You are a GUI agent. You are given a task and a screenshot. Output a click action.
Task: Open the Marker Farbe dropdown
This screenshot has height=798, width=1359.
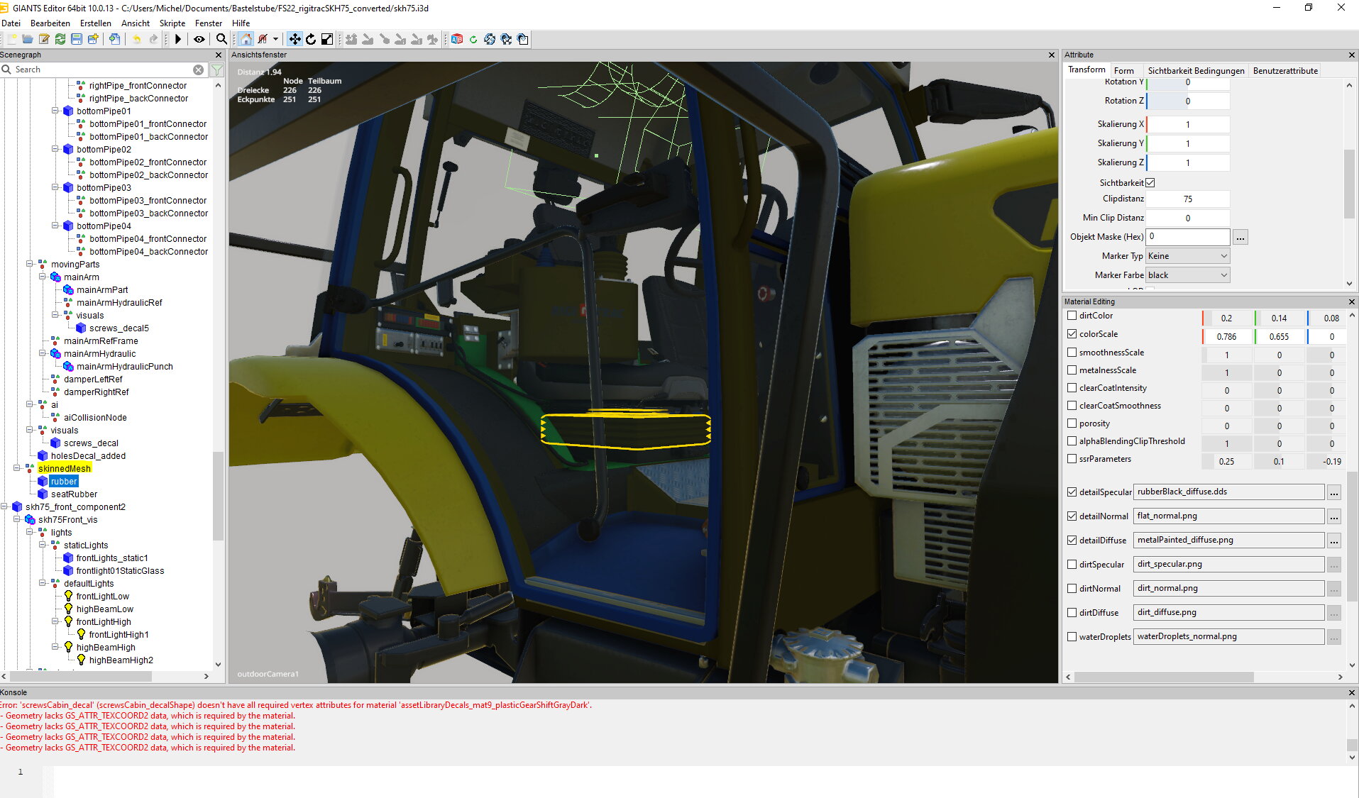click(1187, 275)
